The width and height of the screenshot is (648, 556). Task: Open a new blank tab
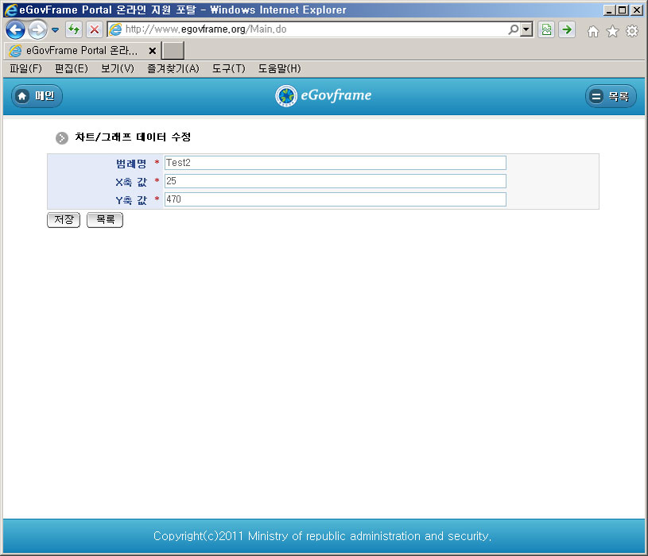(x=173, y=50)
